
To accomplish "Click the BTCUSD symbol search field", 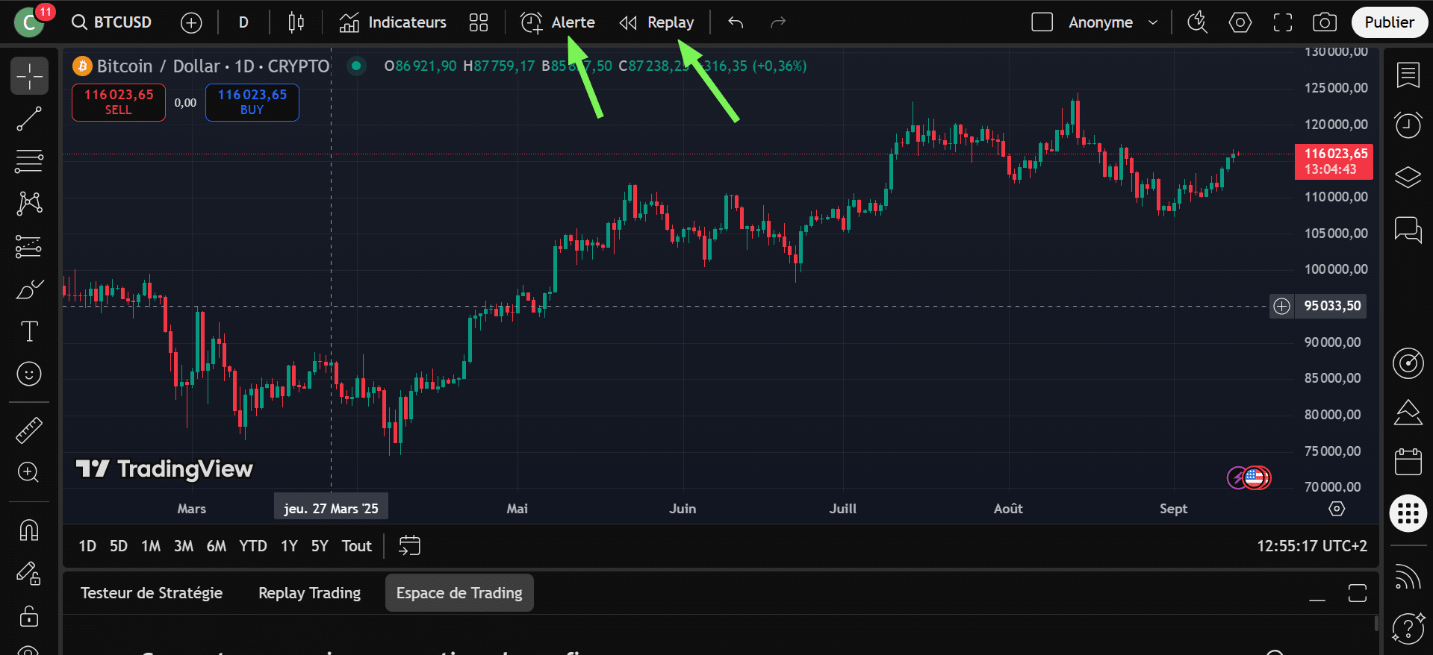I will coord(112,22).
